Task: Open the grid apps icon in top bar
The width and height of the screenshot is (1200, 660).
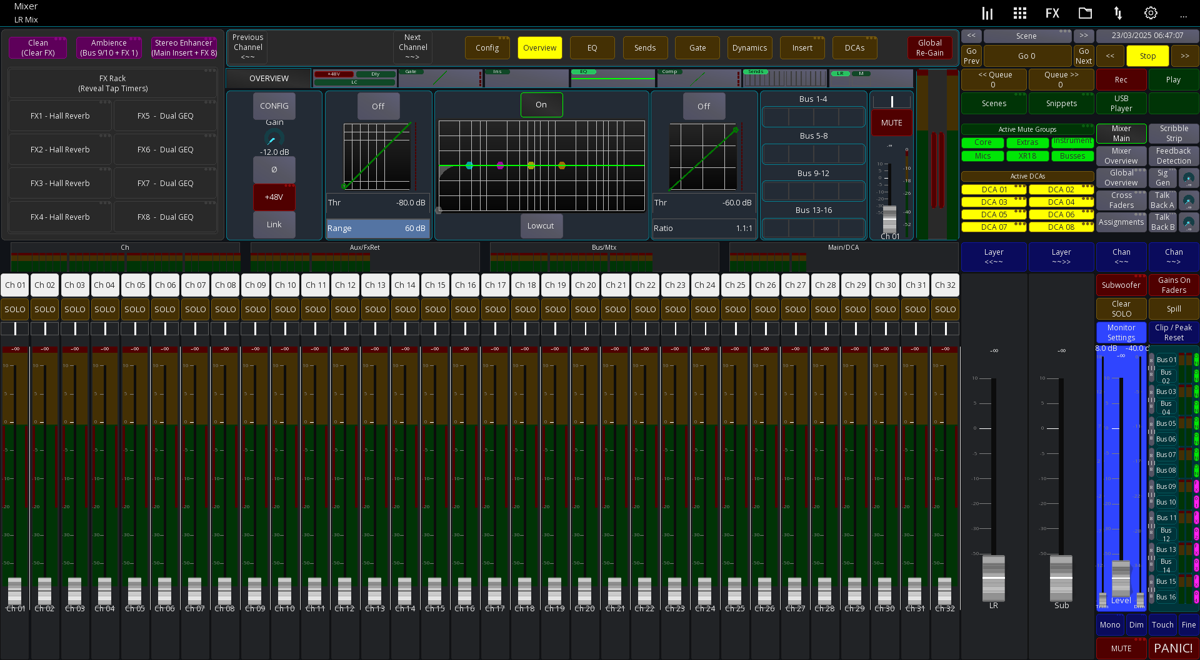Action: point(1020,13)
